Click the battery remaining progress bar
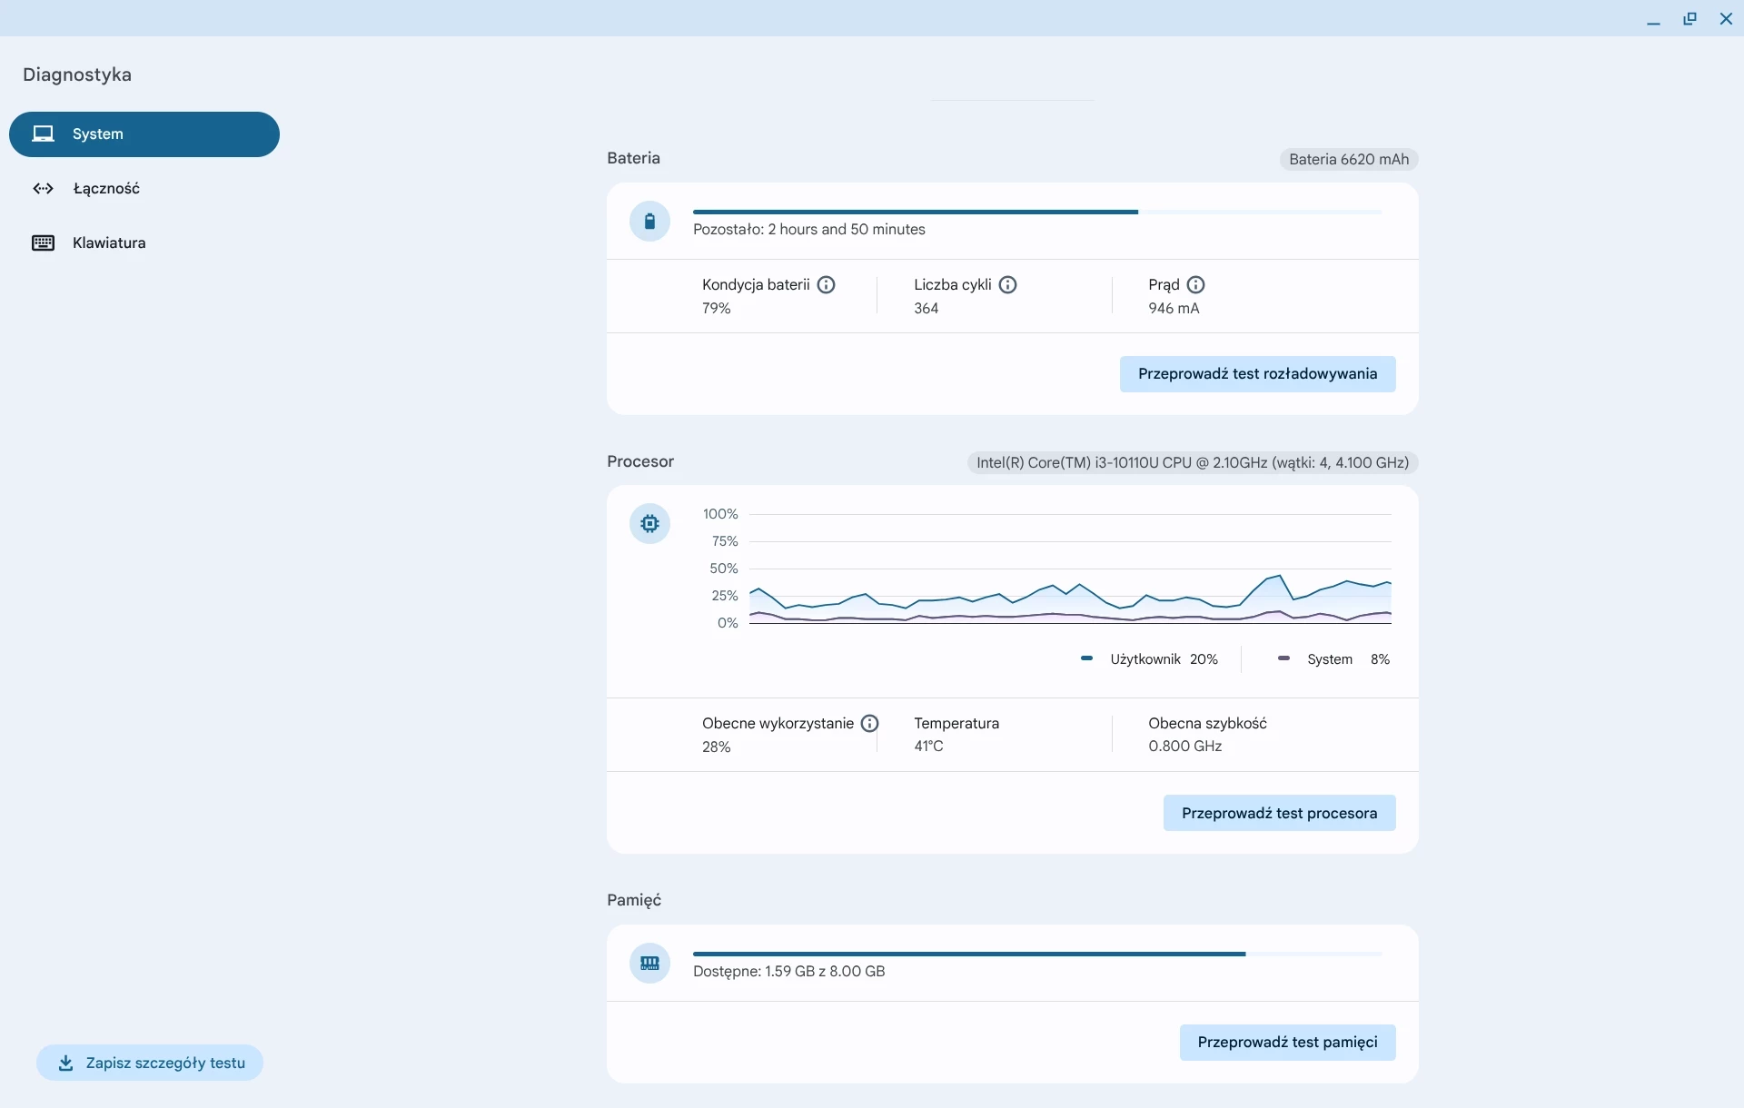 coord(1035,213)
